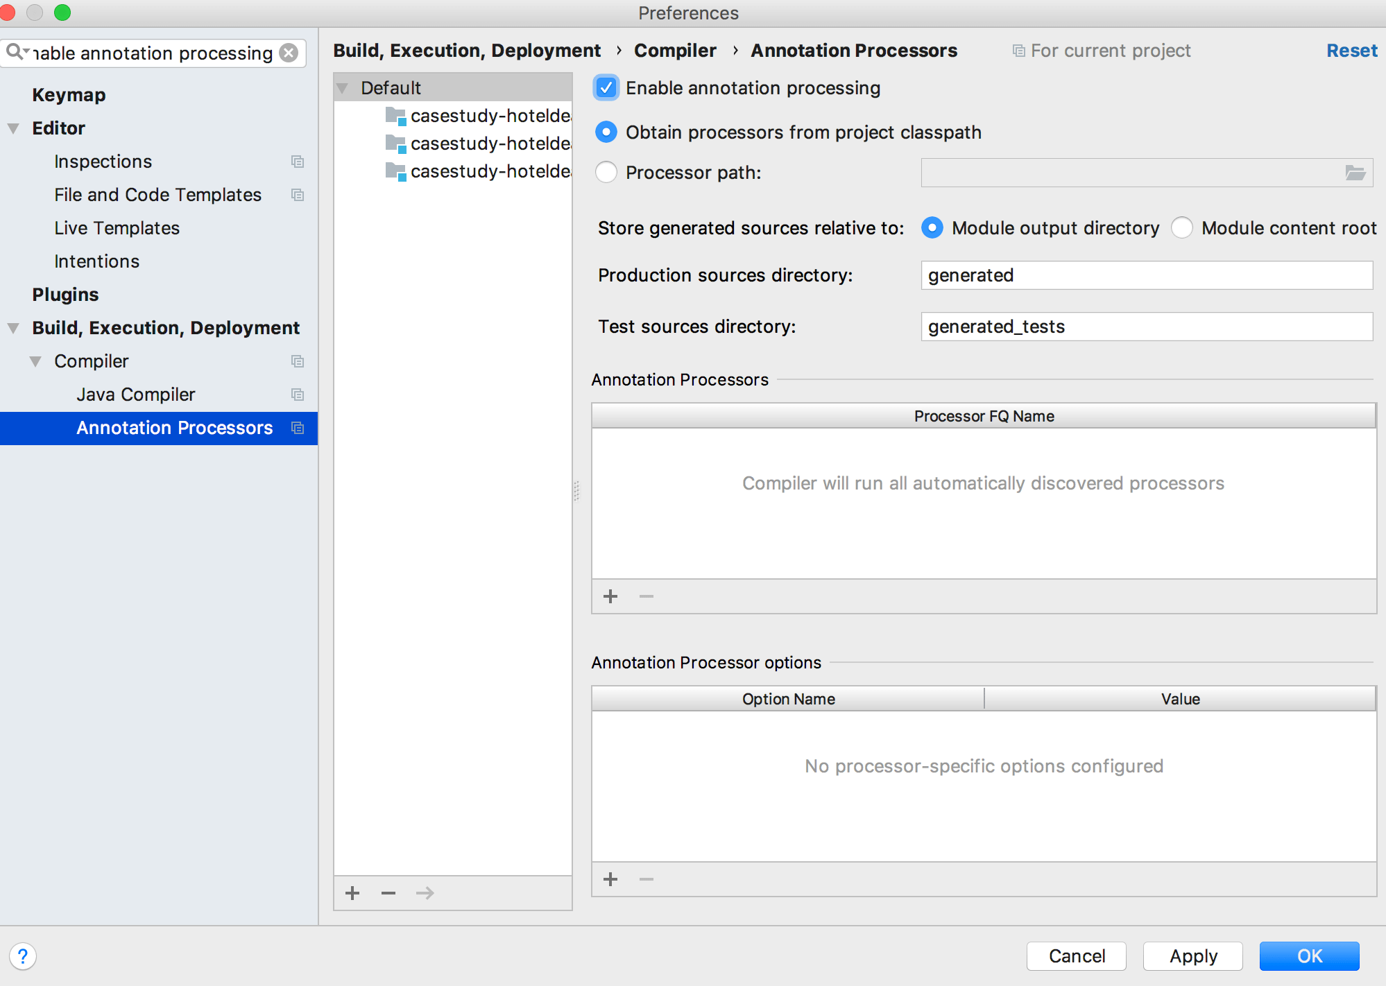Choose Module output directory option
The image size is (1386, 986).
(x=932, y=228)
